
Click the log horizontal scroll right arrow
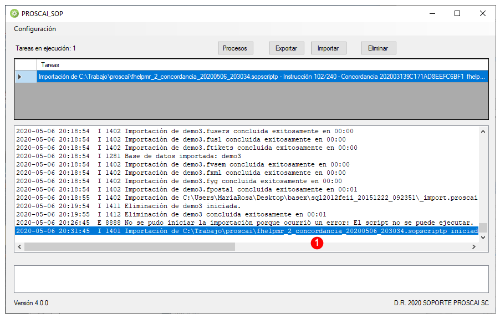click(x=474, y=246)
